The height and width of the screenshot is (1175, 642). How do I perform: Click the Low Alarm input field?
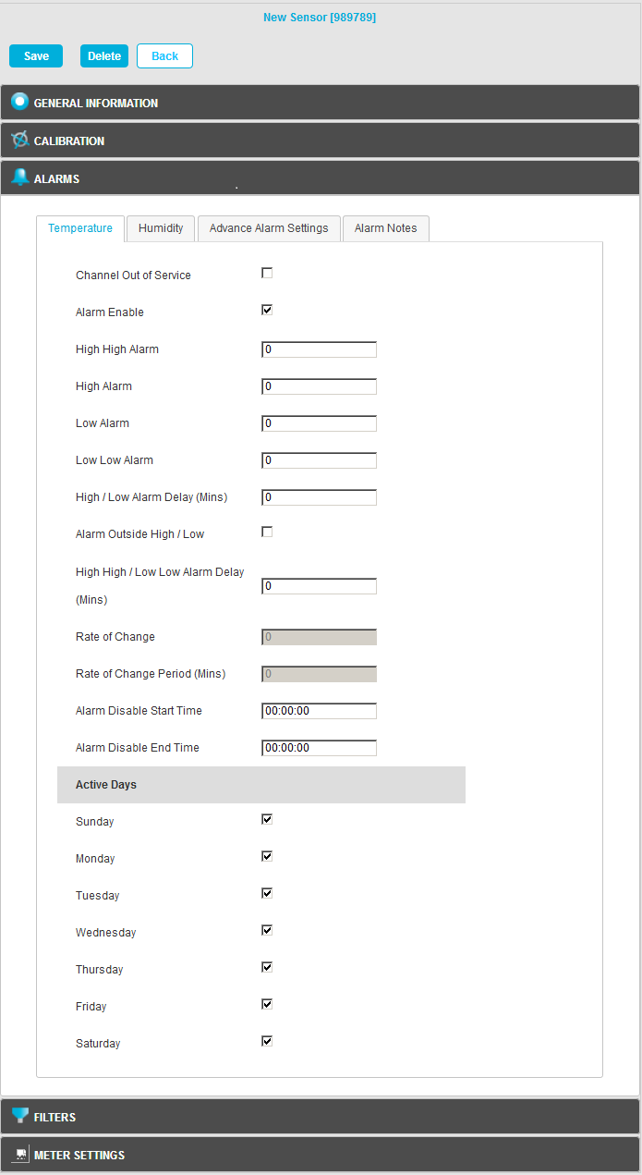coord(319,423)
